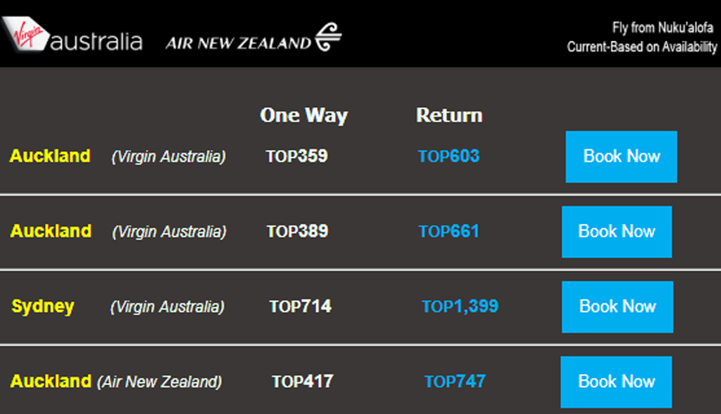Image resolution: width=721 pixels, height=414 pixels.
Task: Click Book Now for Auckland TOP389 flight
Action: point(617,232)
